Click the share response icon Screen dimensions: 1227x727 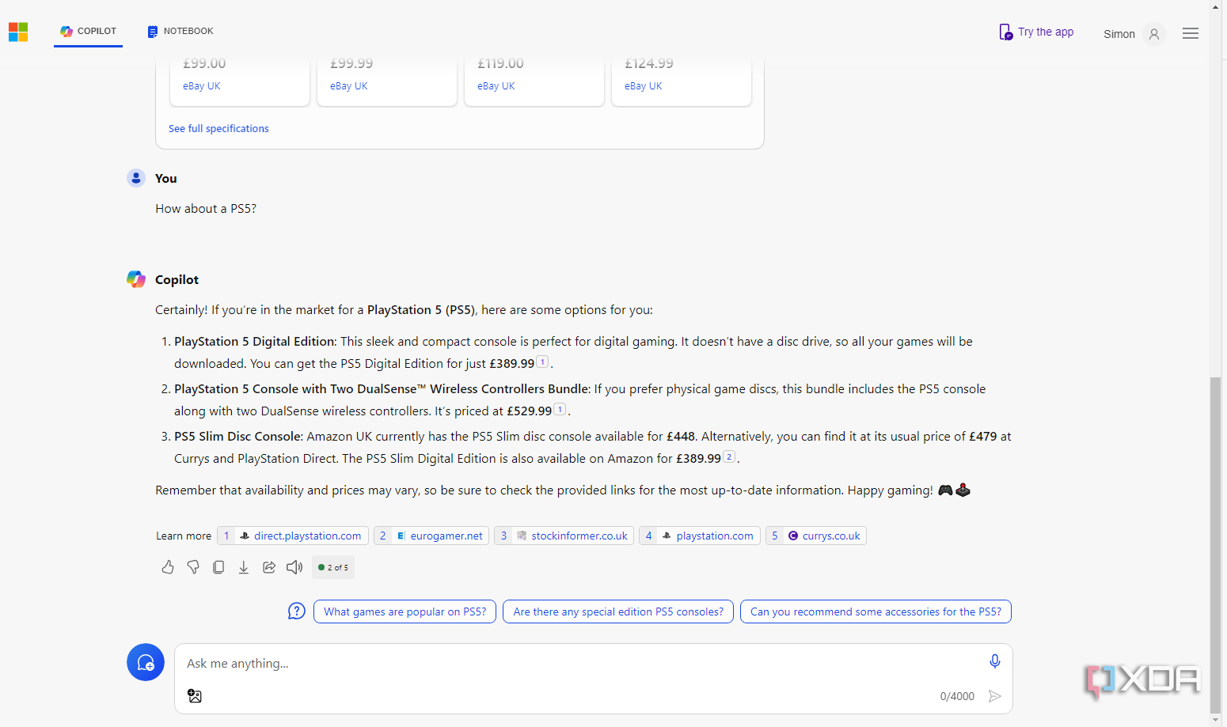(269, 567)
